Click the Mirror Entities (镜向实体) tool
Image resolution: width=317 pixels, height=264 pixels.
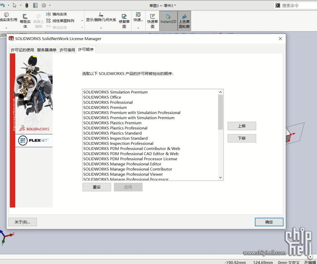pyautogui.click(x=57, y=14)
